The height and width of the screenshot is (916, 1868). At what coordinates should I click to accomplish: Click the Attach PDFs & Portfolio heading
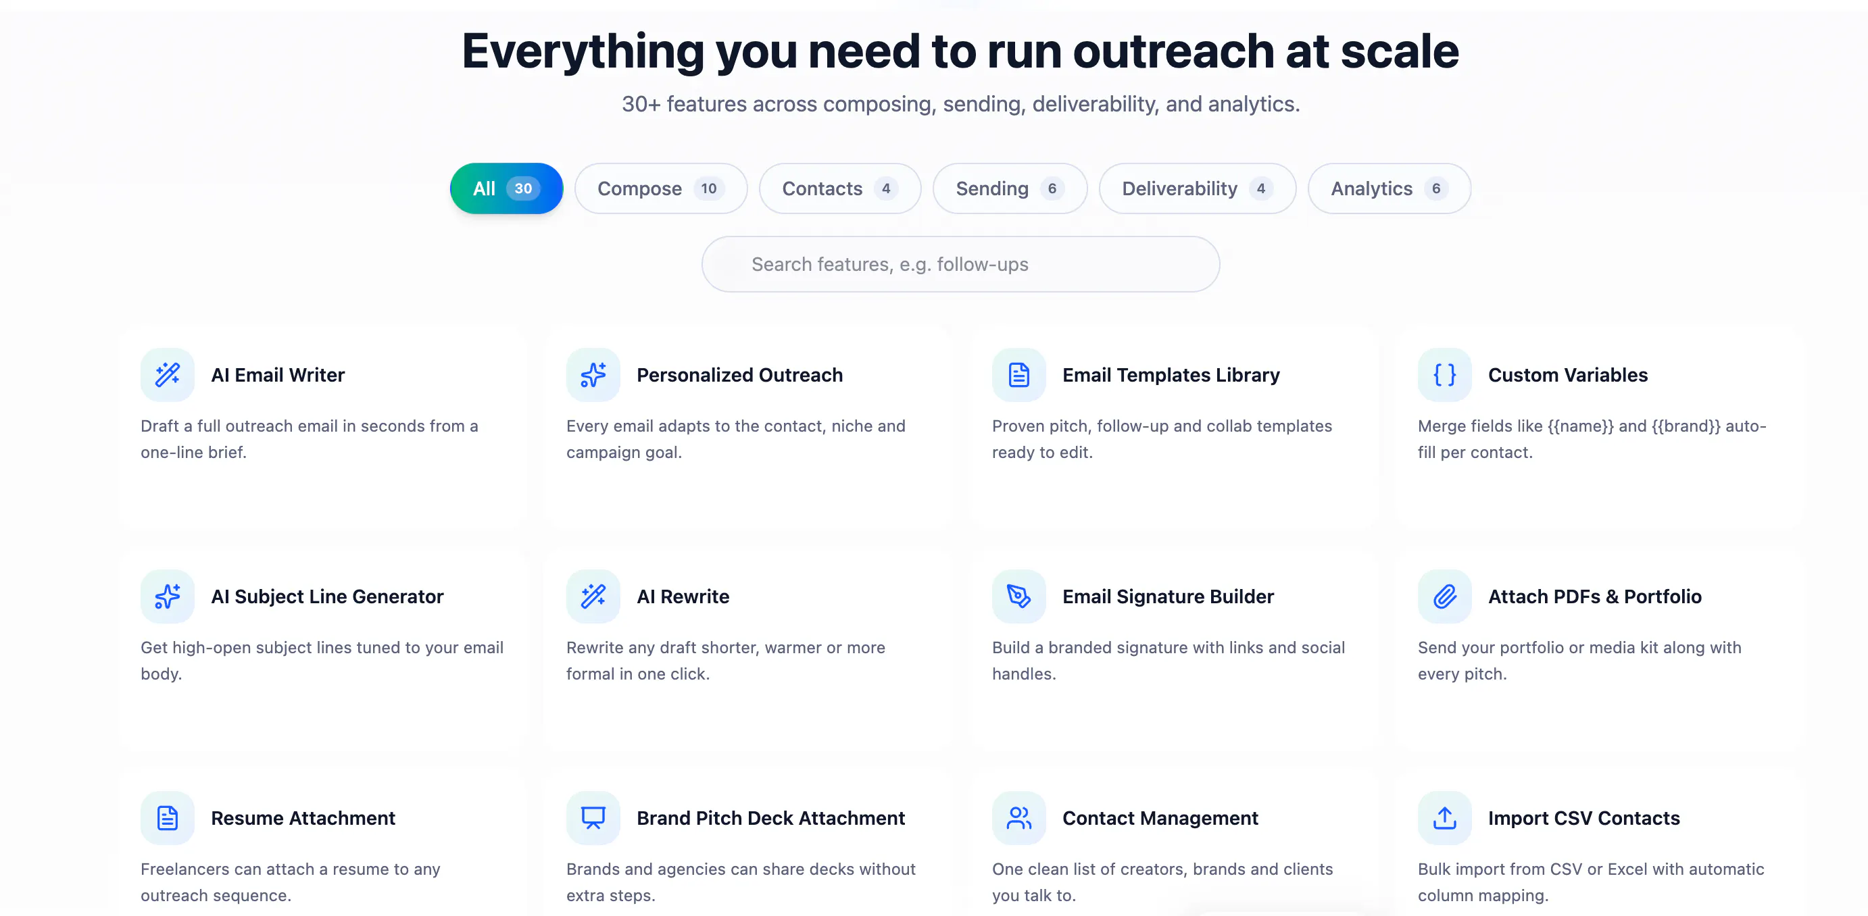coord(1594,596)
